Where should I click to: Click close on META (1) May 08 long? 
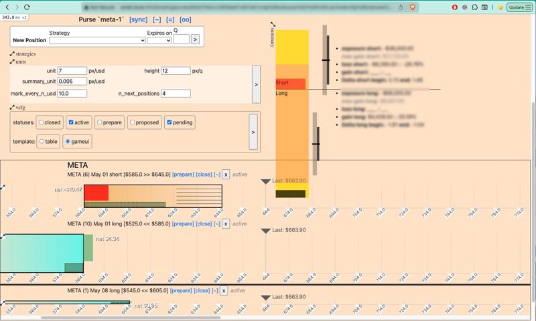(202, 291)
